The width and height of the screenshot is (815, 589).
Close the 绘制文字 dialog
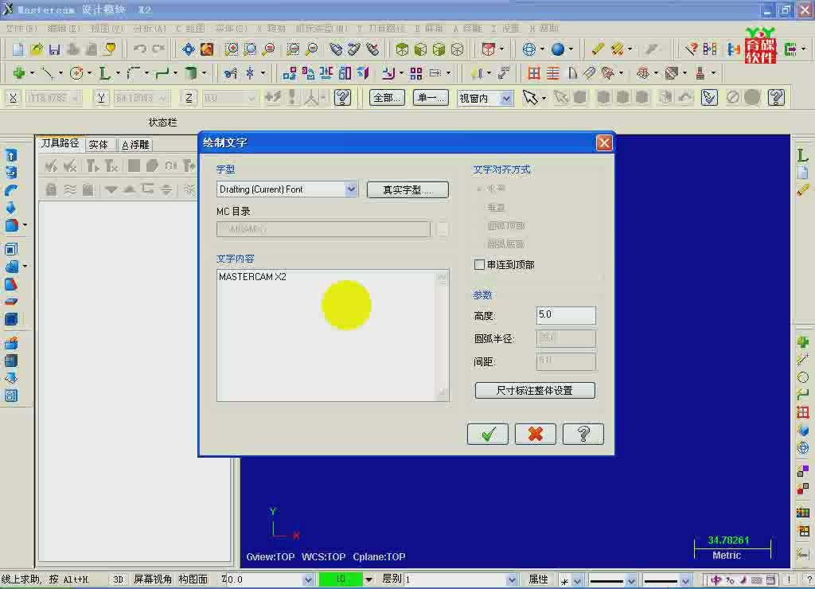tap(604, 142)
